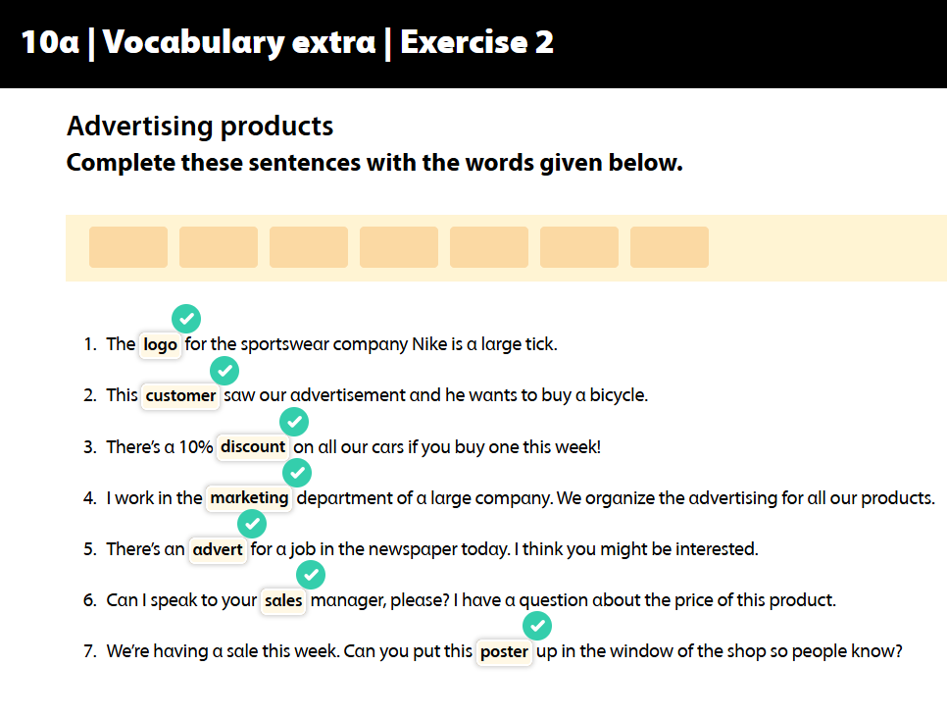Select the 'poster' answer chip in sentence 7
This screenshot has width=947, height=718.
(x=504, y=651)
